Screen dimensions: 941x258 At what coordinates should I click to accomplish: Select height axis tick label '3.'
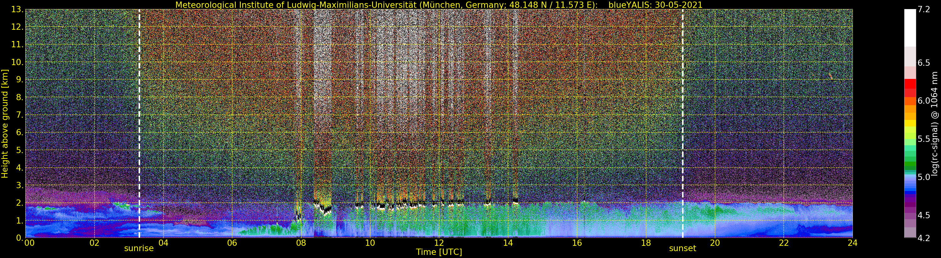[20, 185]
